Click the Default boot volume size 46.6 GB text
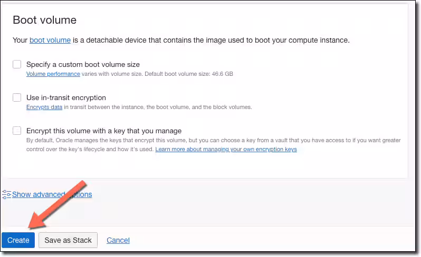The height and width of the screenshot is (257, 421). (189, 74)
